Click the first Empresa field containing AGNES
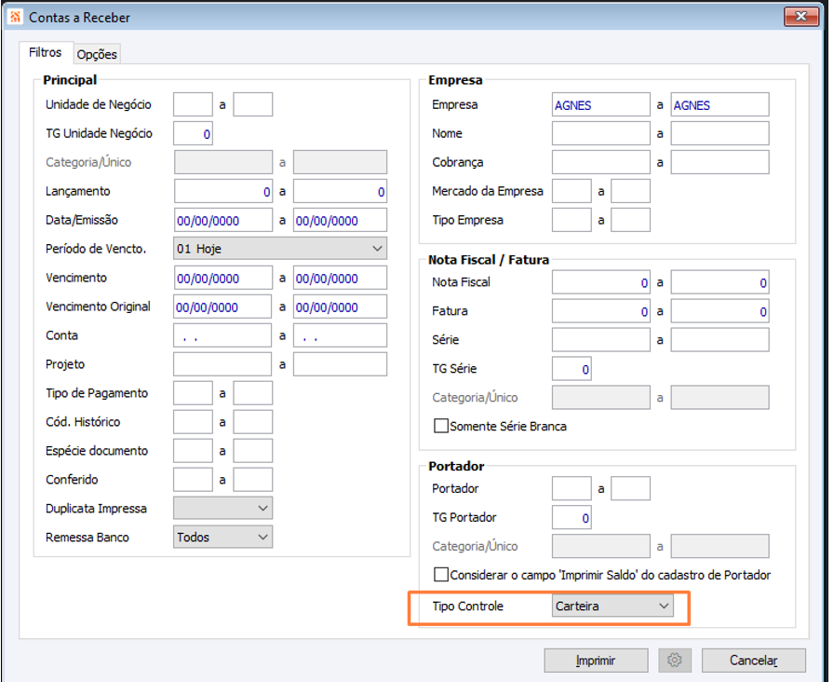 (600, 105)
